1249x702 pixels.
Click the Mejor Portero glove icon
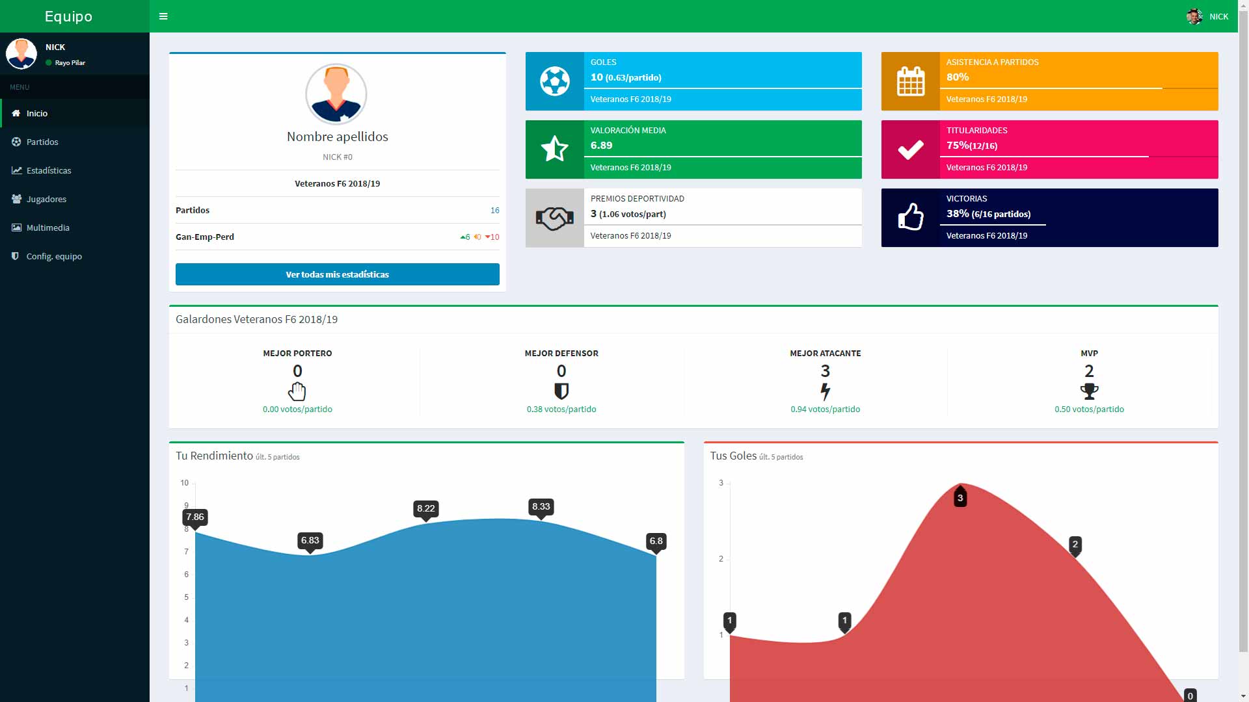[297, 391]
